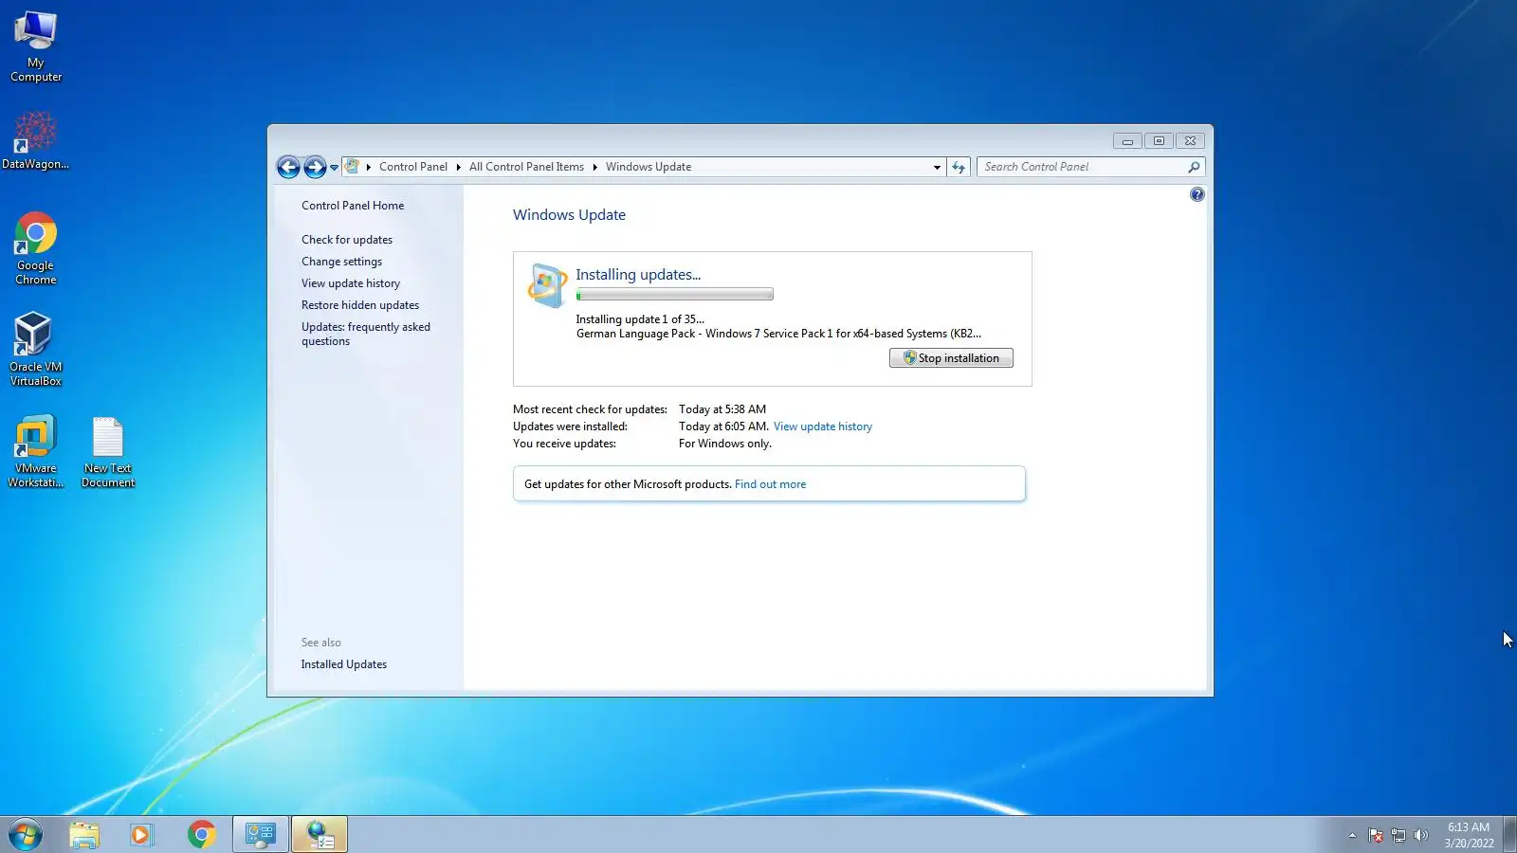Open Windows Update help icon

(1197, 194)
